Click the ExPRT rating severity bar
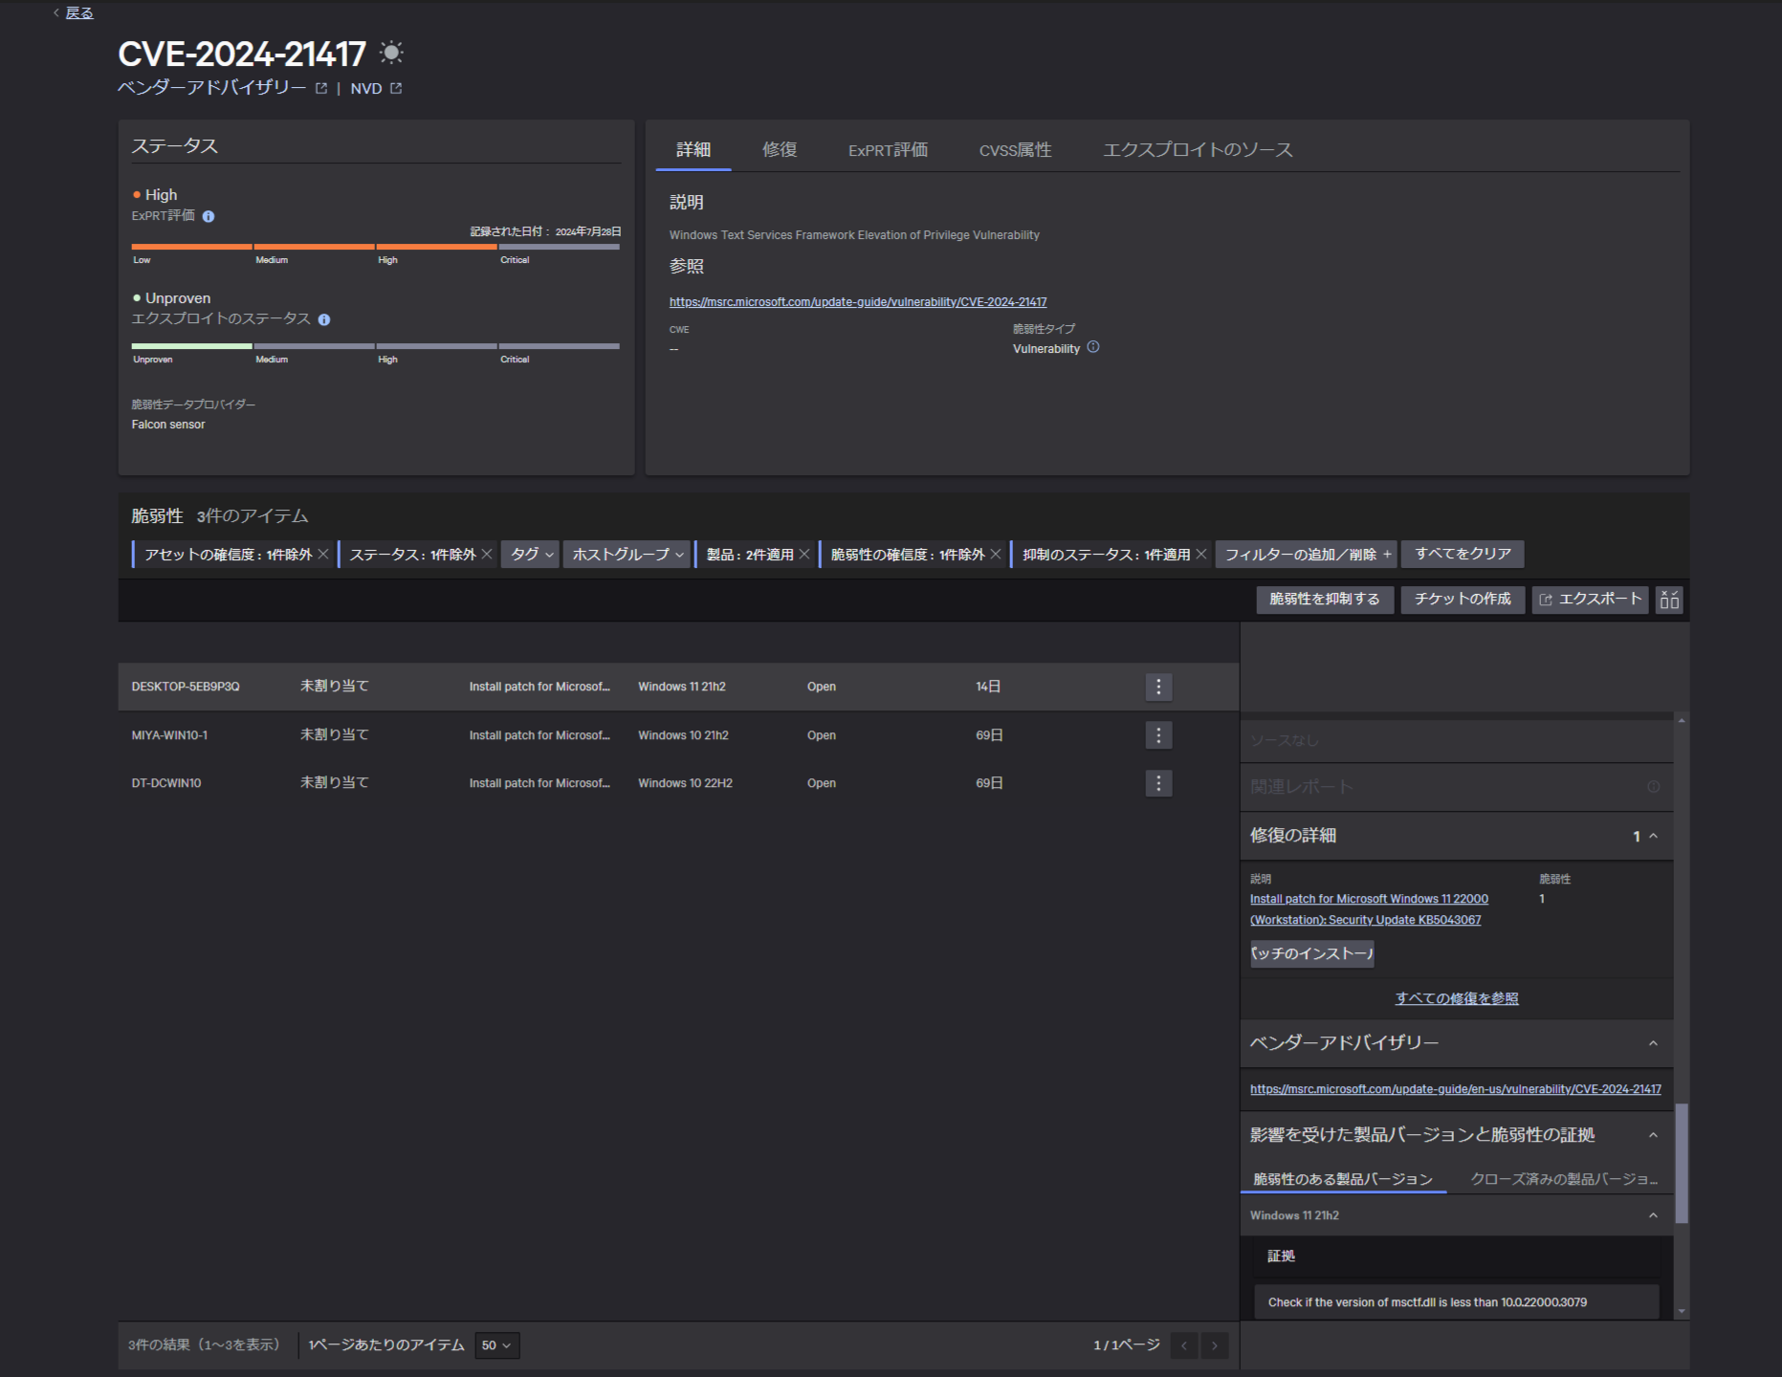 click(376, 247)
